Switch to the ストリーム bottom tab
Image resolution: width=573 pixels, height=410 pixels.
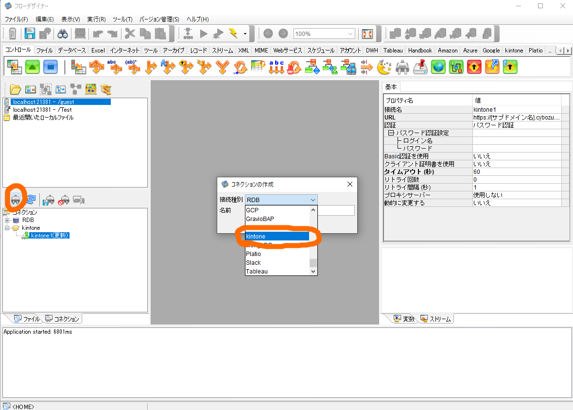436,319
